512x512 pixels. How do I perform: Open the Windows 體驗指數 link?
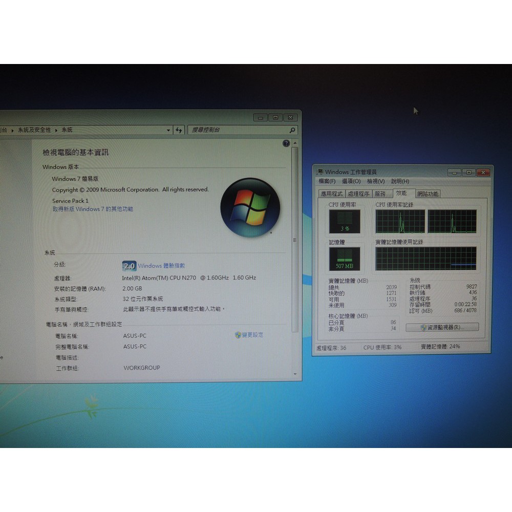pyautogui.click(x=161, y=266)
